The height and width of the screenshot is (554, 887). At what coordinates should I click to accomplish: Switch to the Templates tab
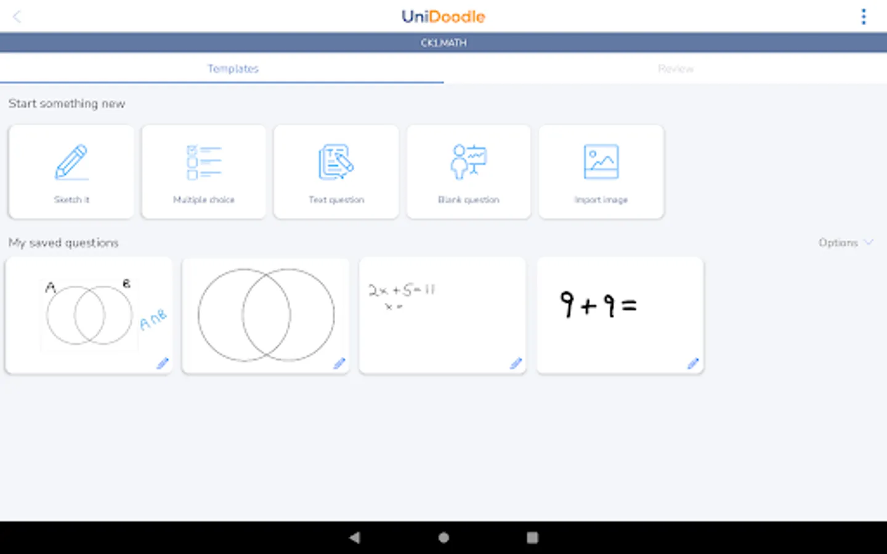coord(222,68)
